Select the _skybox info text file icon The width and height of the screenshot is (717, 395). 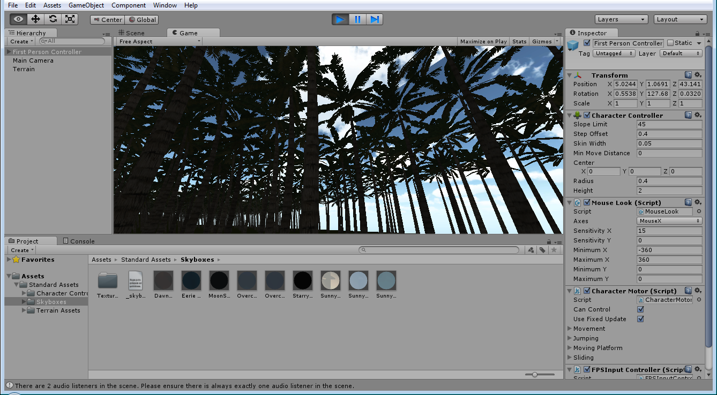136,280
